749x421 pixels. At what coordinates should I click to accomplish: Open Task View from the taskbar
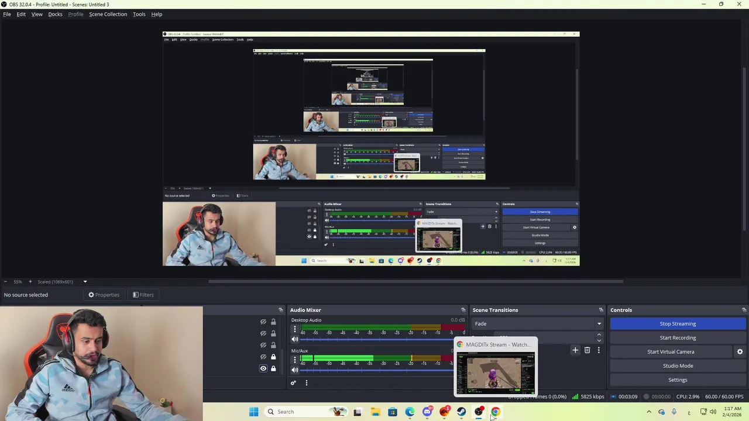[x=358, y=412]
